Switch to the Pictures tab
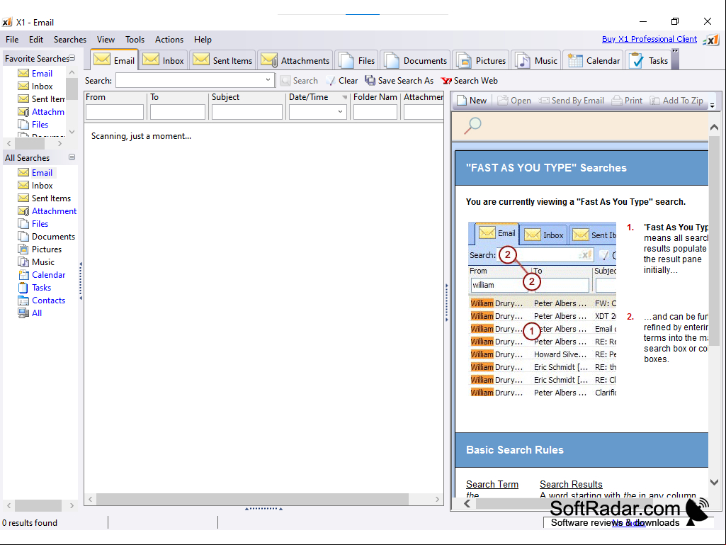This screenshot has width=726, height=545. 481,60
